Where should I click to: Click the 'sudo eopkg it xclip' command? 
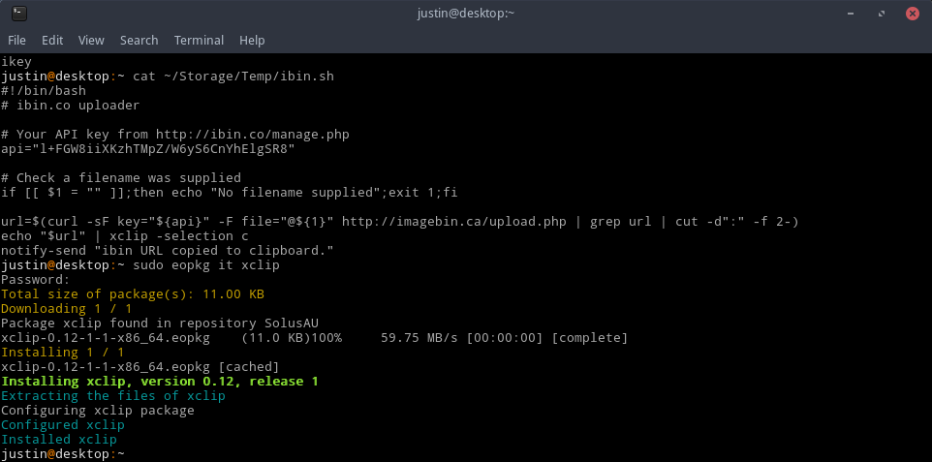tap(206, 265)
